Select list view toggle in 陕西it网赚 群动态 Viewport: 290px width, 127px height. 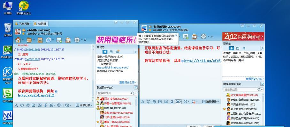(x=244, y=48)
